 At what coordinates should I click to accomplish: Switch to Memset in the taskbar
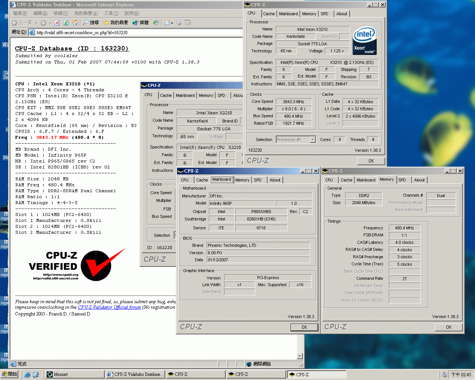point(74,374)
